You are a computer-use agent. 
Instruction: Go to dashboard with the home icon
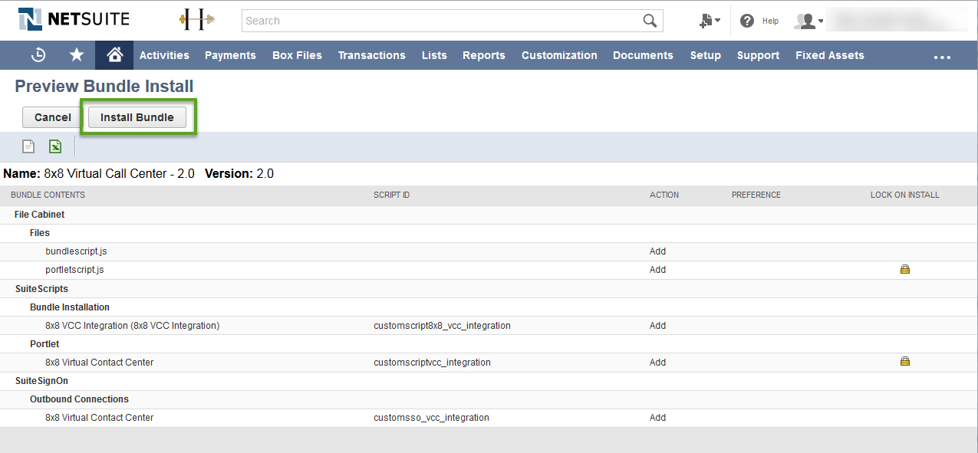tap(114, 54)
